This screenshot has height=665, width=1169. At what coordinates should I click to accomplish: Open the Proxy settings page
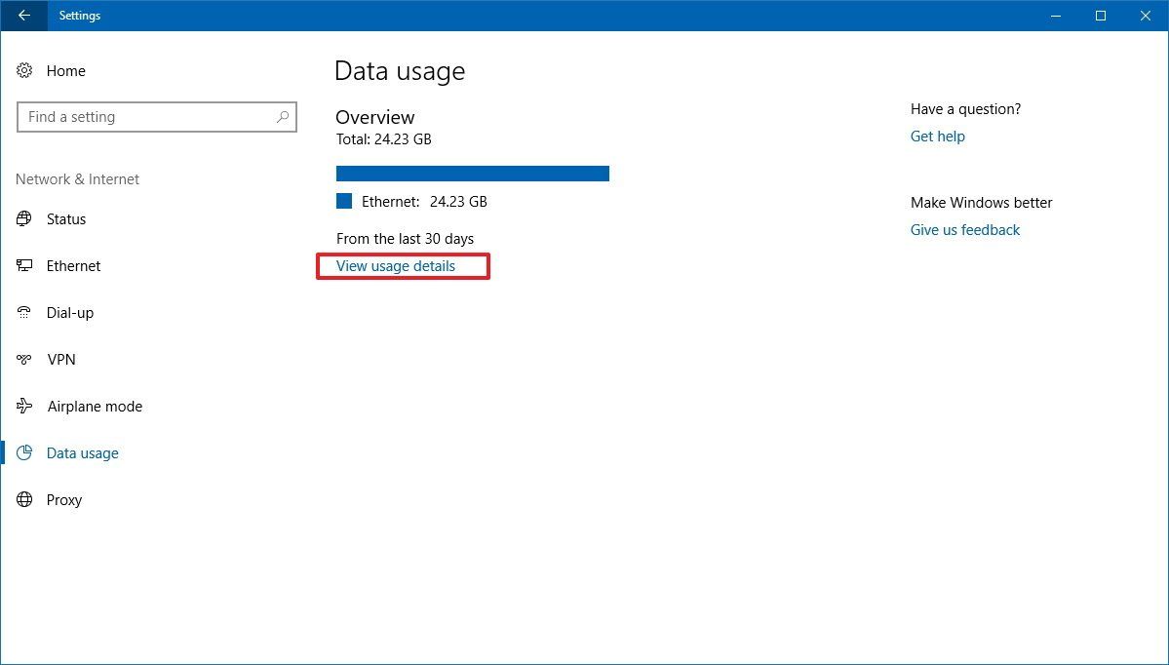pyautogui.click(x=63, y=499)
